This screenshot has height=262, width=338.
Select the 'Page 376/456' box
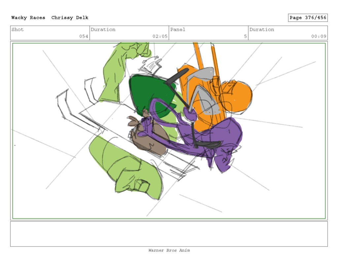(308, 18)
